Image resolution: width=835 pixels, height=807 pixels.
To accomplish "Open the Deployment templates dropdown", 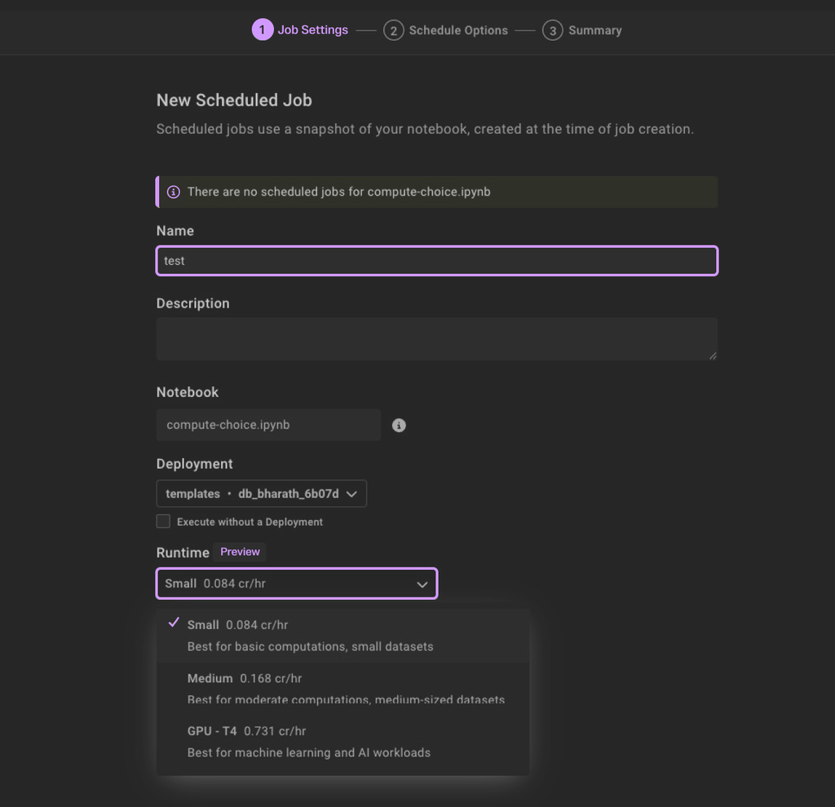I will coord(261,494).
